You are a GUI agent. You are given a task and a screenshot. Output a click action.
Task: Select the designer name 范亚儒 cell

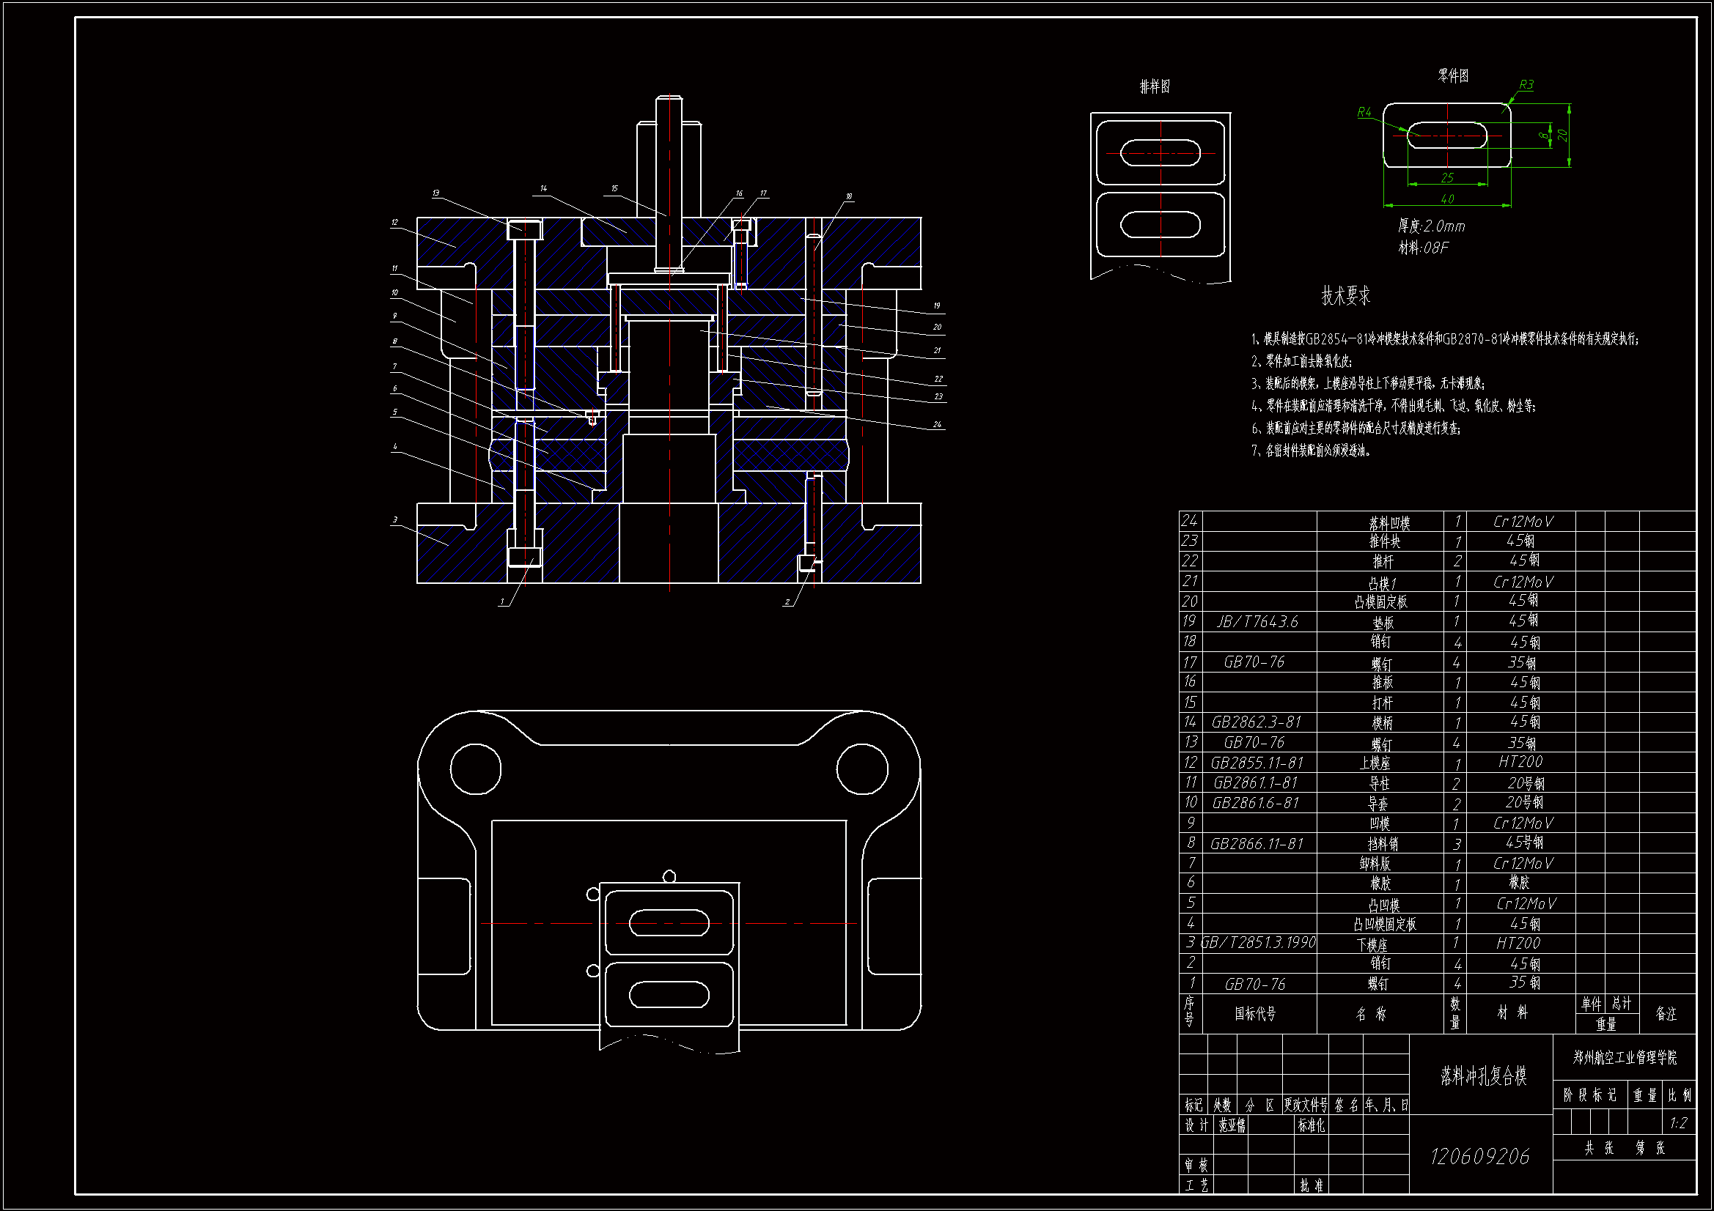click(x=1232, y=1125)
